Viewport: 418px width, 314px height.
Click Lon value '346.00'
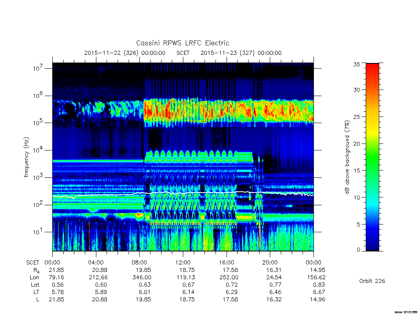click(x=142, y=278)
